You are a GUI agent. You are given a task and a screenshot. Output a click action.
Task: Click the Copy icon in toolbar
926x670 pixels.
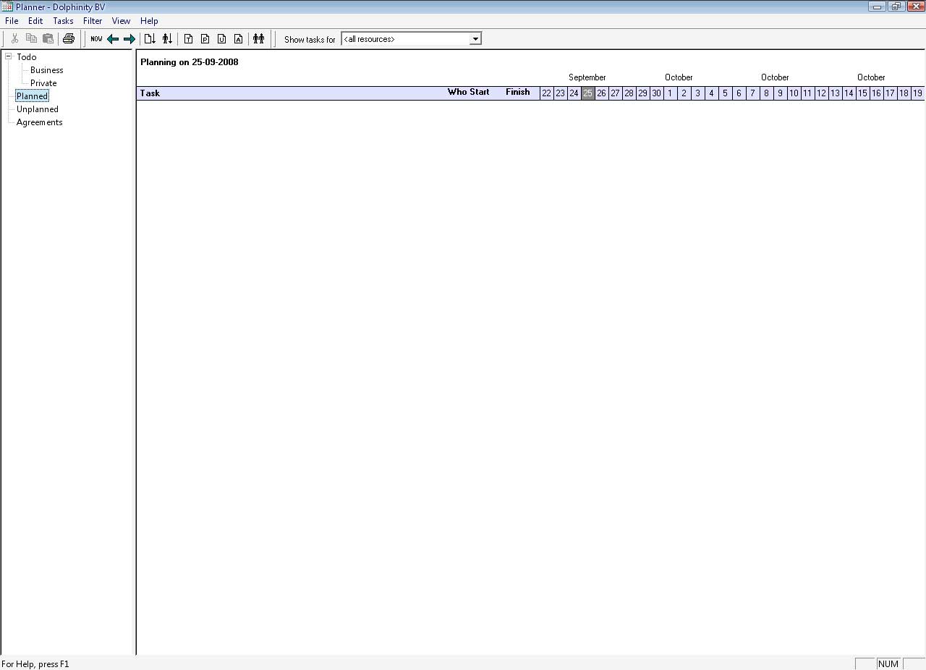pyautogui.click(x=31, y=39)
